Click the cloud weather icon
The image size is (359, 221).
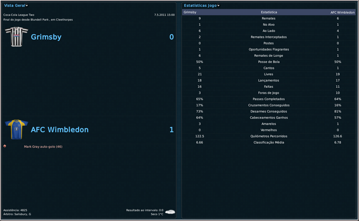(170, 212)
